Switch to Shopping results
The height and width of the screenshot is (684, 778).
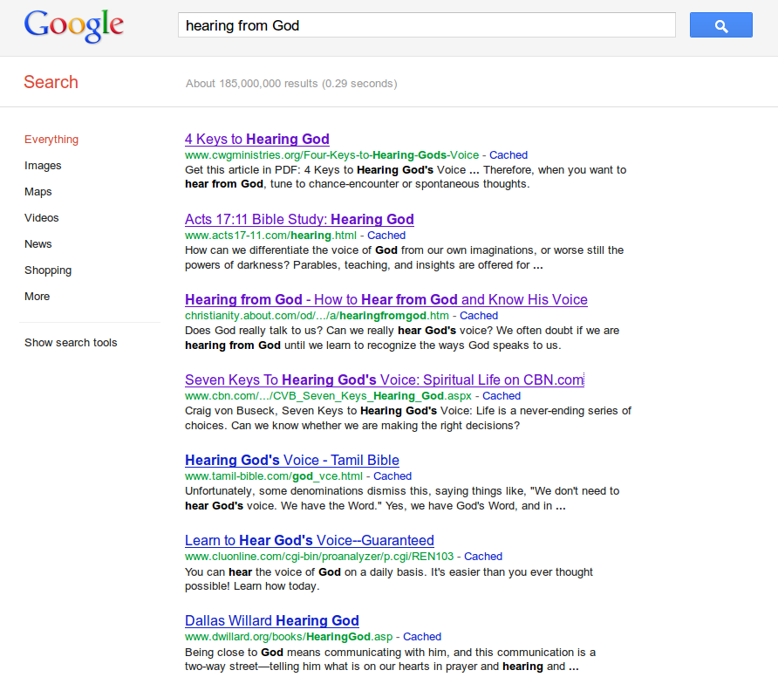click(48, 270)
